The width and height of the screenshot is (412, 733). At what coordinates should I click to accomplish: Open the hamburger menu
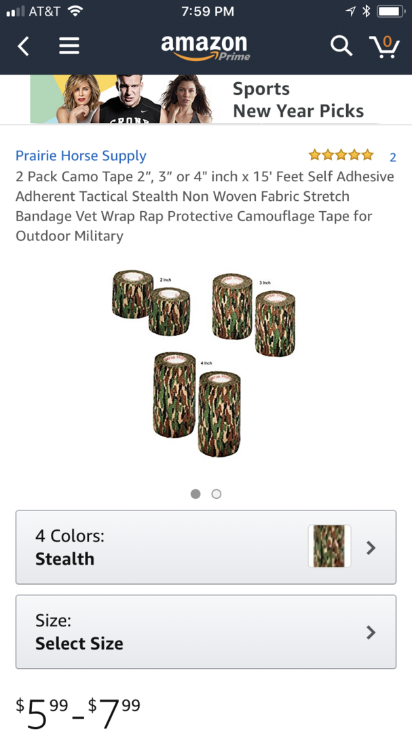69,45
